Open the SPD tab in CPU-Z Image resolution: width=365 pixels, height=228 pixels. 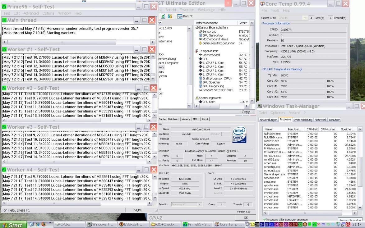pyautogui.click(x=195, y=119)
